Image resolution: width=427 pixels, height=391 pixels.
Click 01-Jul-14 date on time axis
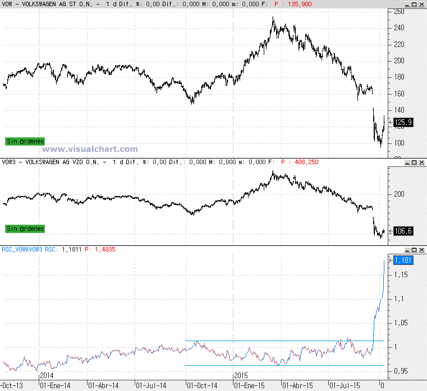pyautogui.click(x=151, y=386)
